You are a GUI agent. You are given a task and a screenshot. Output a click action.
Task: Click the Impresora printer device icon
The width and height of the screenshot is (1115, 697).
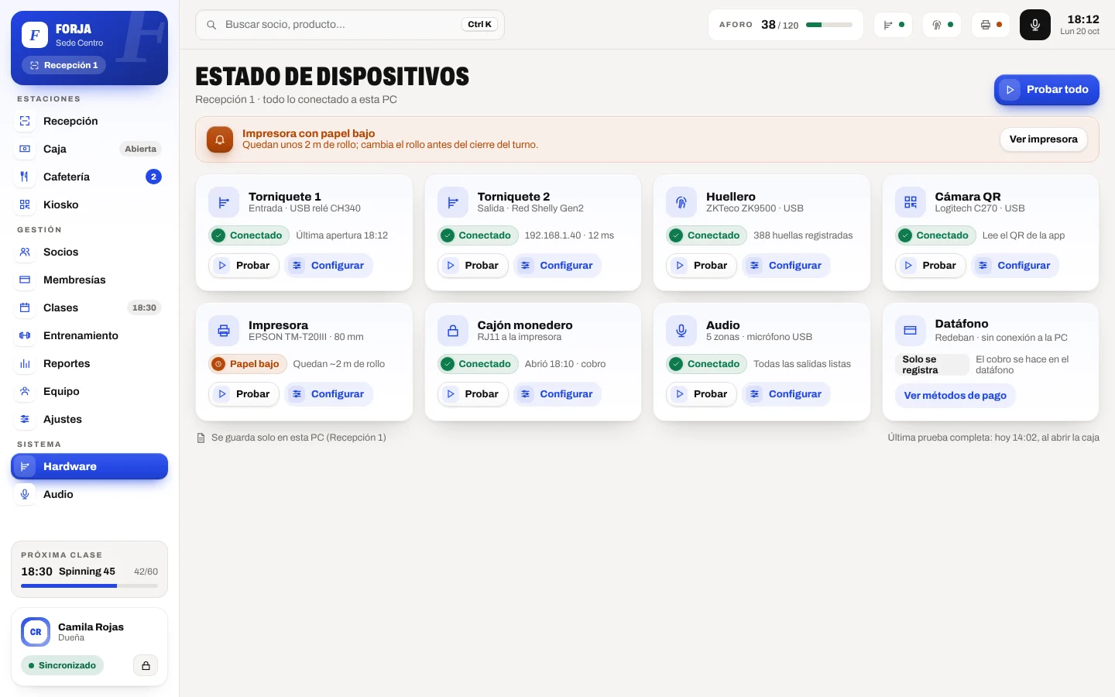[x=224, y=331]
